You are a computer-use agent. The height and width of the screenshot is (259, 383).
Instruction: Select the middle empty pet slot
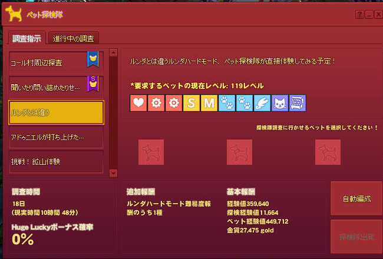point(239,152)
